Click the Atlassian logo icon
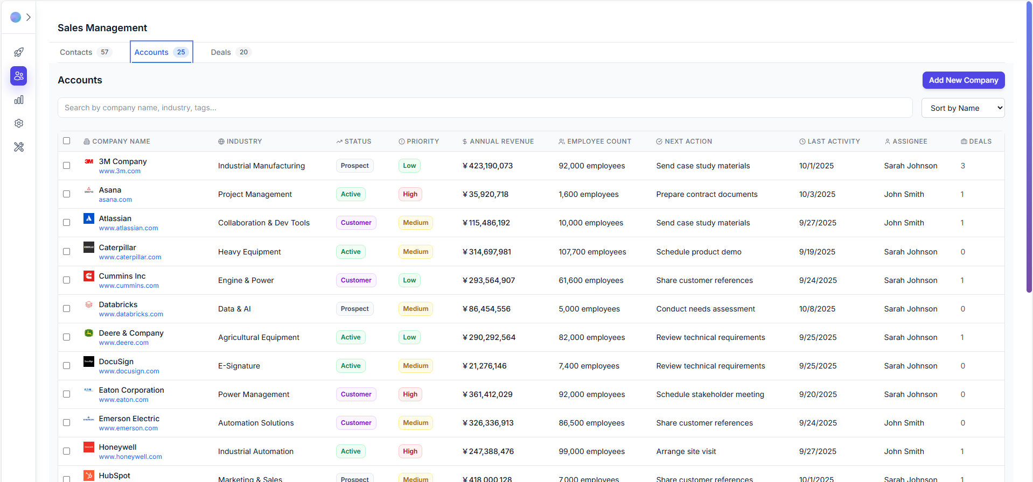The image size is (1033, 482). click(x=89, y=218)
